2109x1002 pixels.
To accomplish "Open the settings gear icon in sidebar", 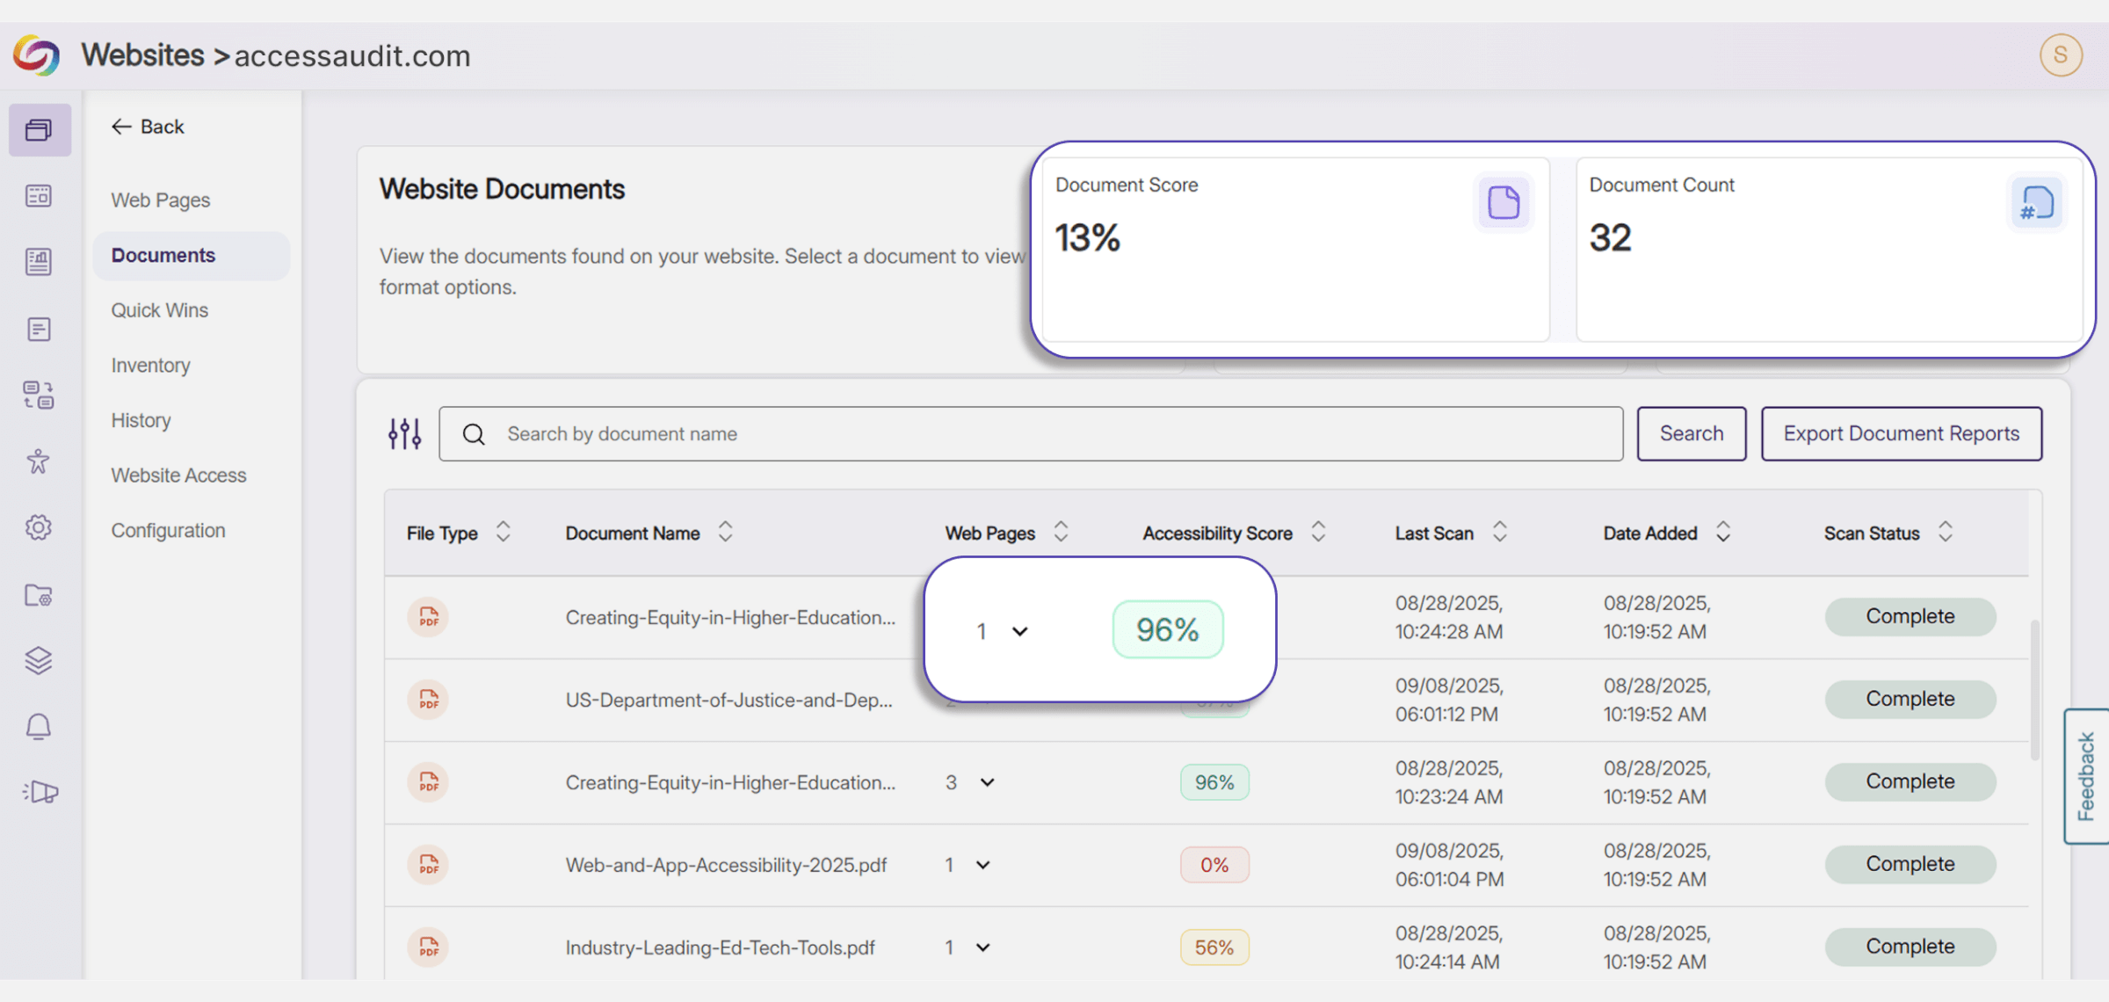I will (39, 527).
